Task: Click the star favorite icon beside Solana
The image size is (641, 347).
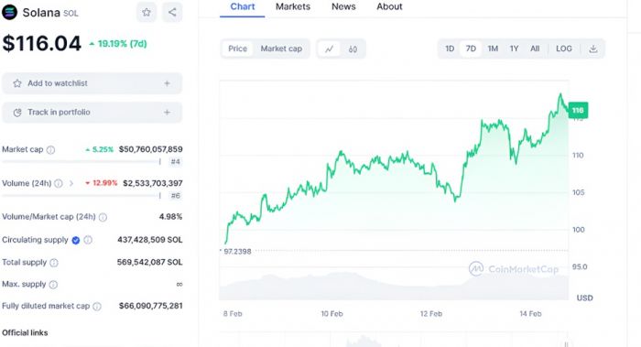Action: pos(147,12)
